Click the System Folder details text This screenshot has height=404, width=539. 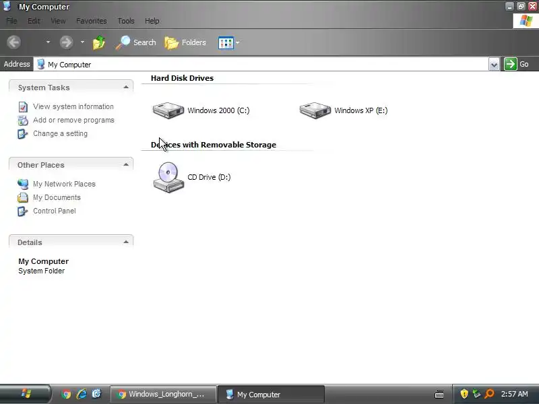41,271
